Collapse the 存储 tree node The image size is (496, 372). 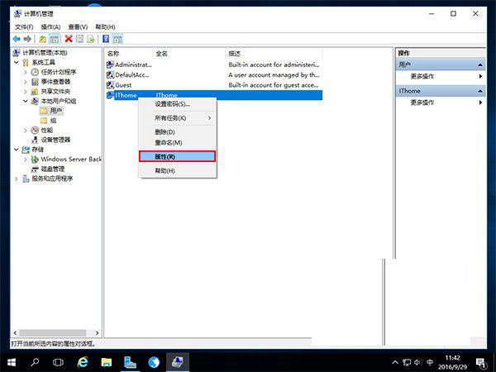[17, 150]
